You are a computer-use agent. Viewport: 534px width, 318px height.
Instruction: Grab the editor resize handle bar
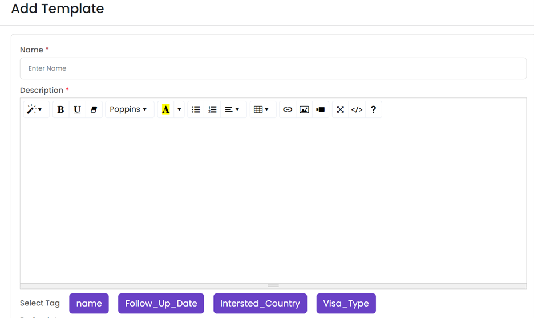pyautogui.click(x=273, y=286)
